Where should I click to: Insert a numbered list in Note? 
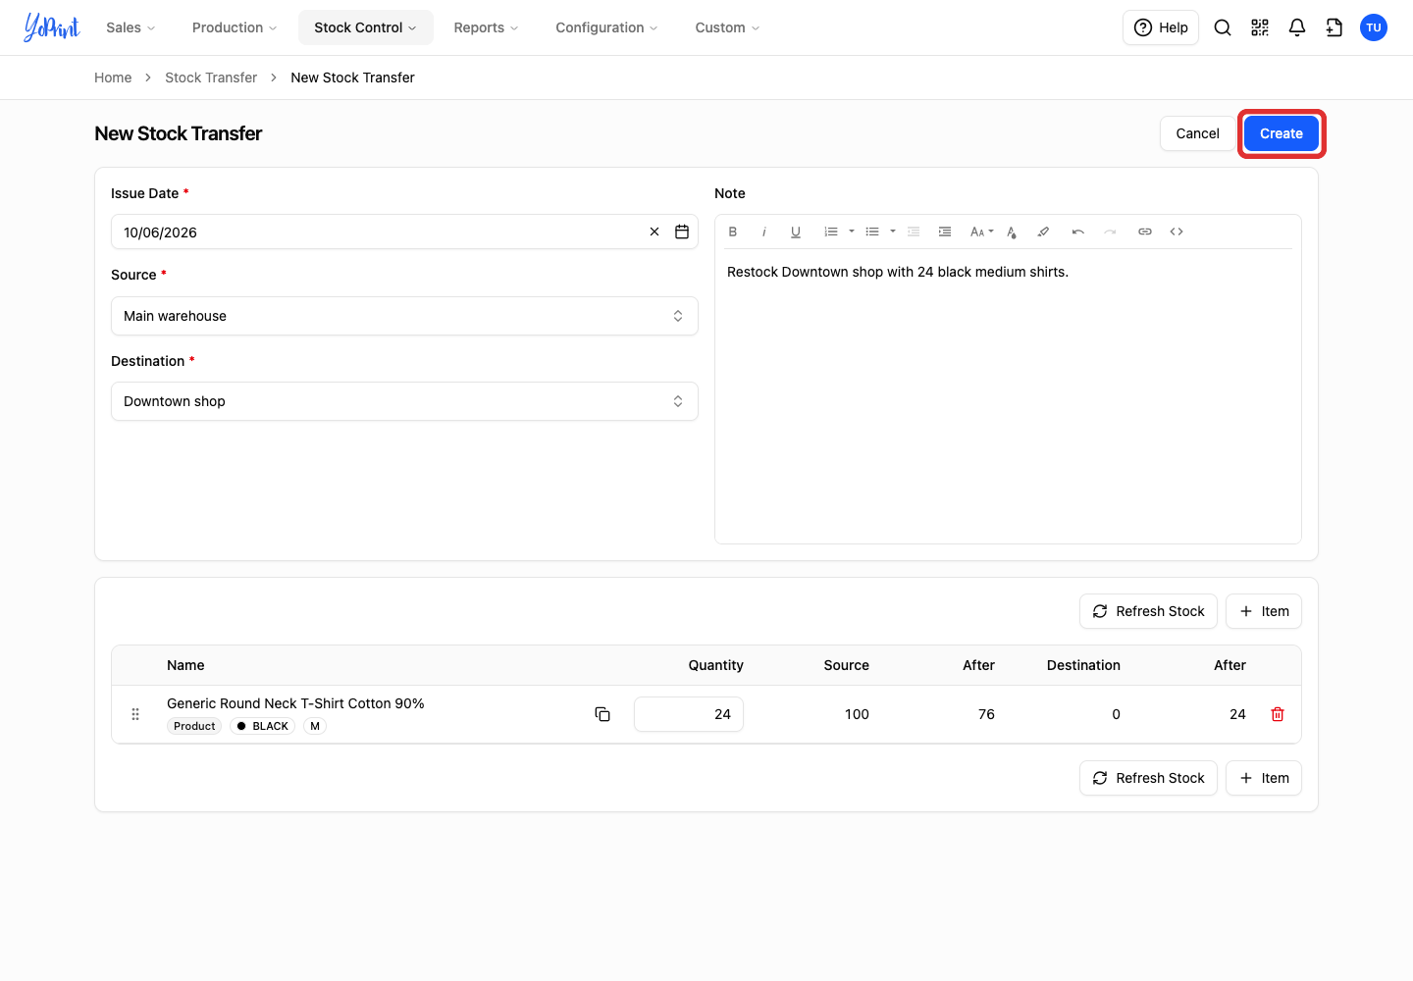[831, 232]
